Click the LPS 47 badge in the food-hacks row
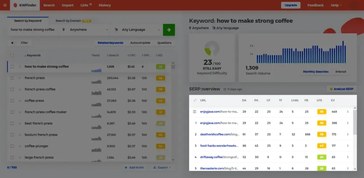Viewport: 364px width, 178px height. point(322,146)
